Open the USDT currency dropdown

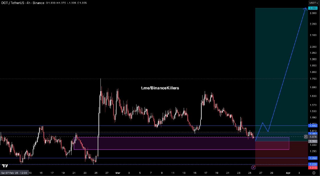pyautogui.click(x=313, y=3)
